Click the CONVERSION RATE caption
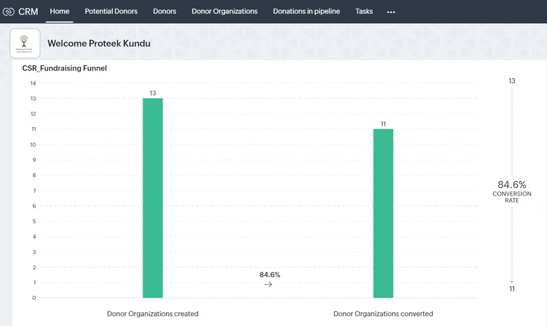This screenshot has height=326, width=547. click(x=512, y=197)
